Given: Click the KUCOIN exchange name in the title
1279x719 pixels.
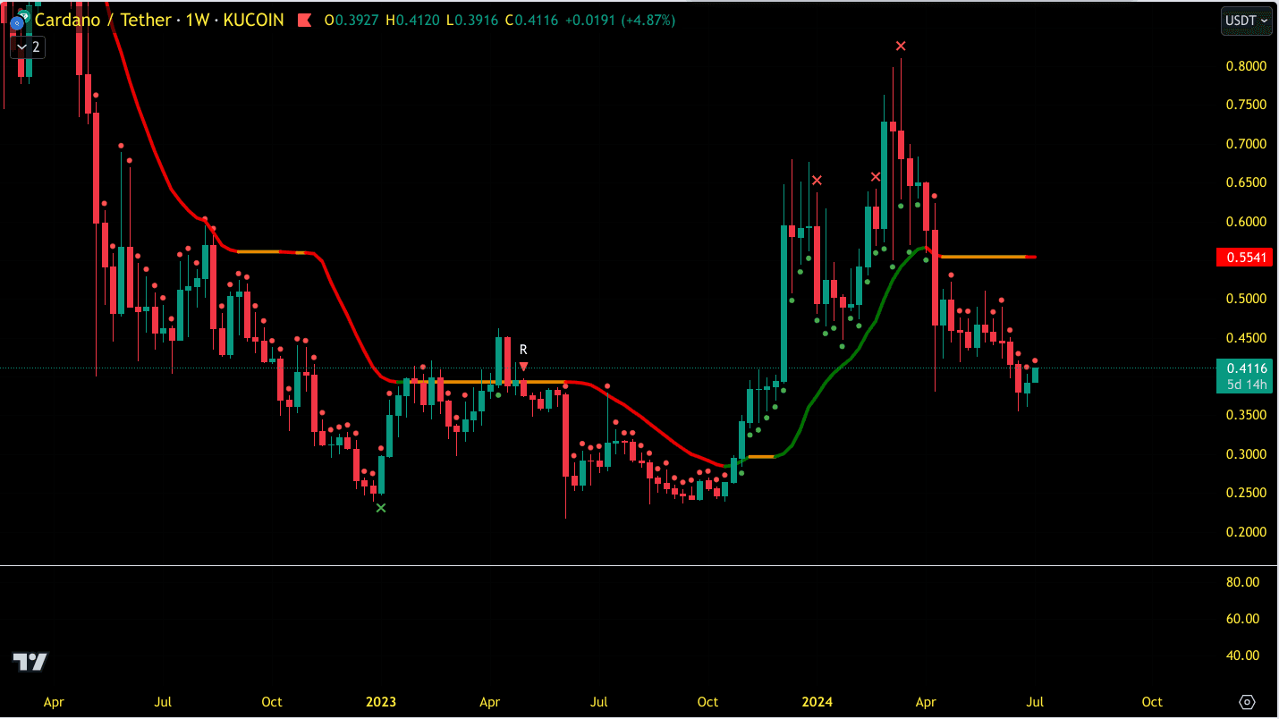Looking at the screenshot, I should [254, 20].
